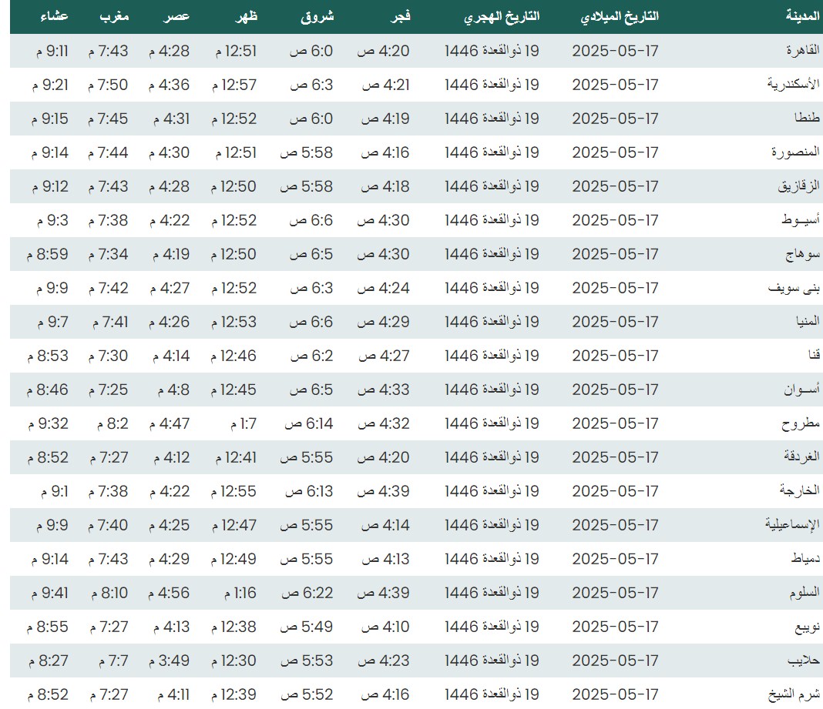Select the فجر column header

(398, 16)
